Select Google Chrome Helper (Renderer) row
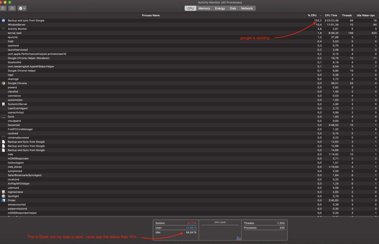This screenshot has width=379, height=244. tap(189, 58)
